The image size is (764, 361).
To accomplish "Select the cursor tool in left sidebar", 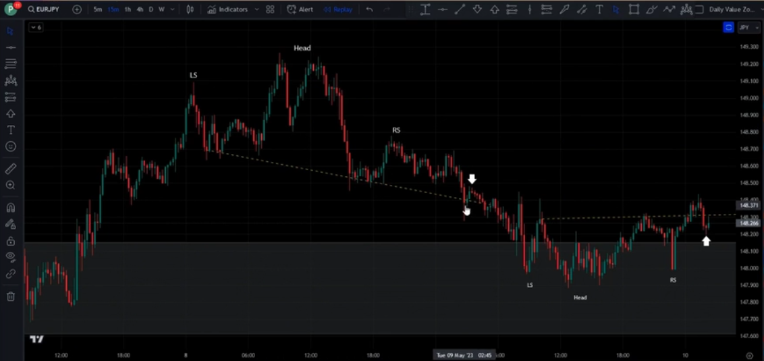I will point(11,31).
